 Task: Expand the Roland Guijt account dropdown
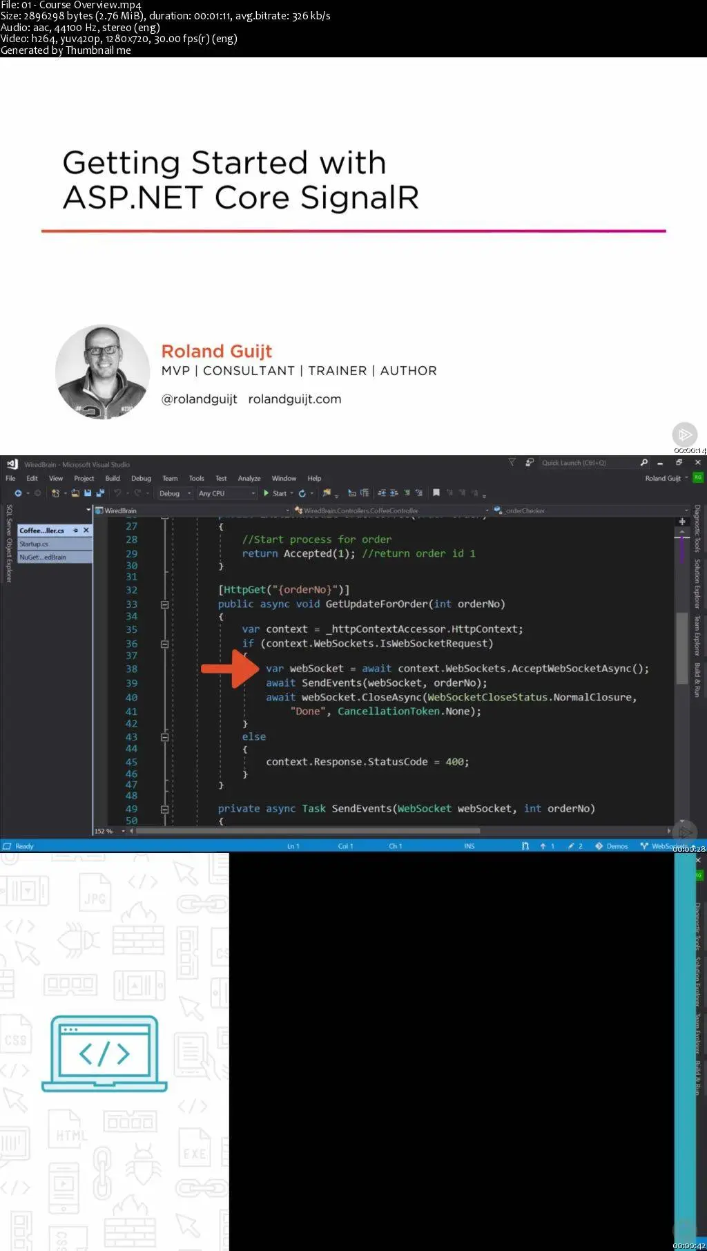click(x=666, y=478)
